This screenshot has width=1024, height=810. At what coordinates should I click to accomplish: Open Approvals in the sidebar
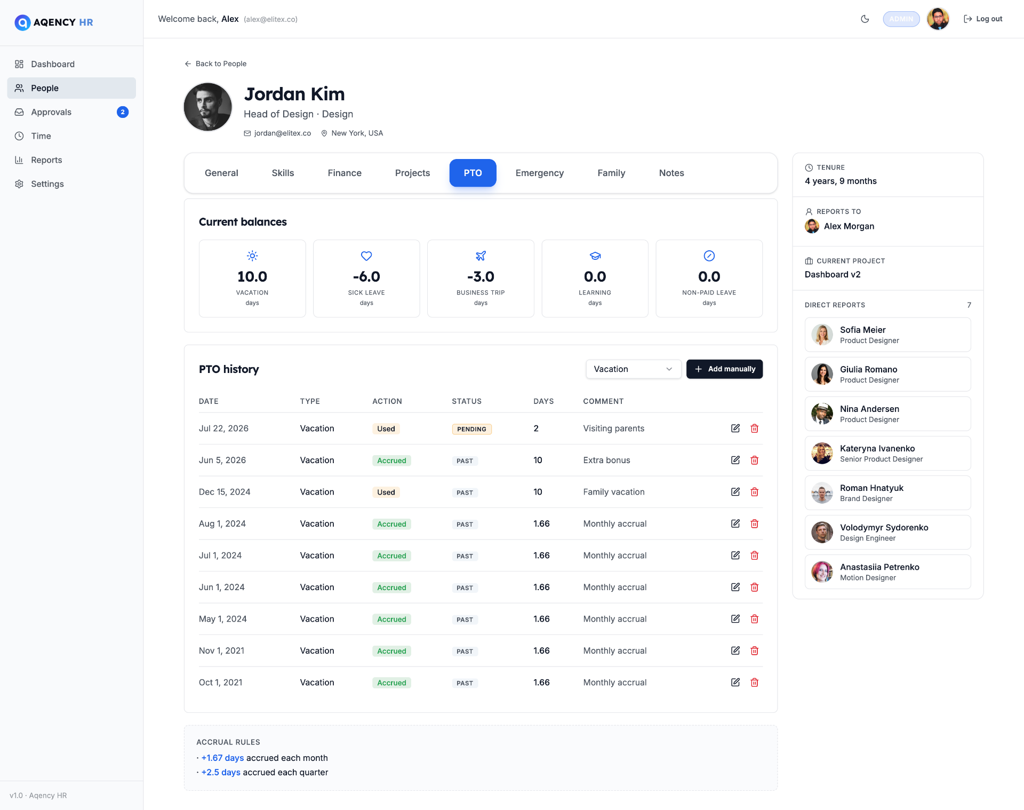[x=71, y=112]
